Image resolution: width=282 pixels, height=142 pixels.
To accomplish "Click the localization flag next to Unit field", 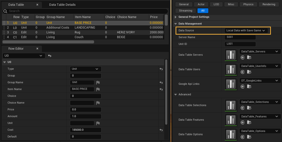I will pos(98,123).
